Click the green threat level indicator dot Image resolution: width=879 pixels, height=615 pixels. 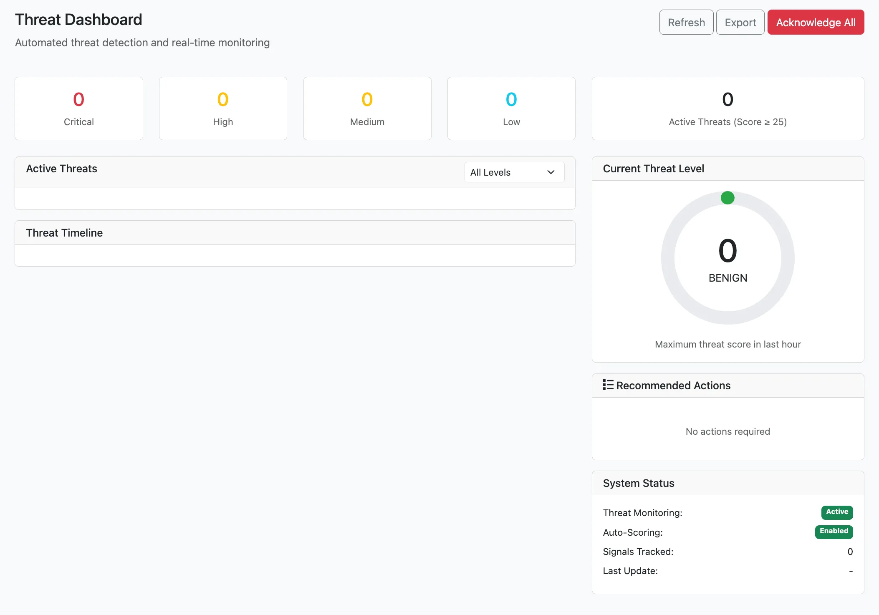coord(727,198)
